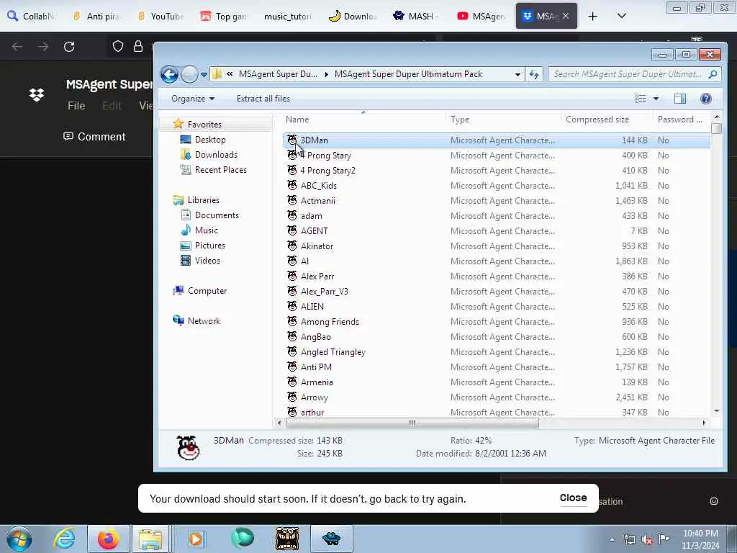Select Libraries in the navigation pane
This screenshot has width=737, height=553.
click(x=203, y=200)
